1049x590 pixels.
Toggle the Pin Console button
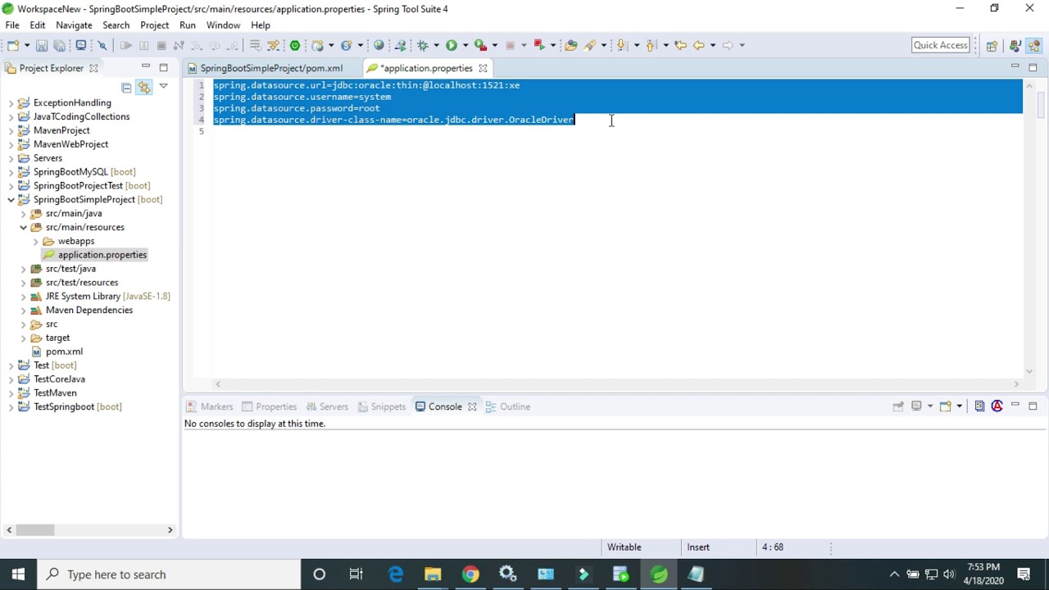pos(898,406)
